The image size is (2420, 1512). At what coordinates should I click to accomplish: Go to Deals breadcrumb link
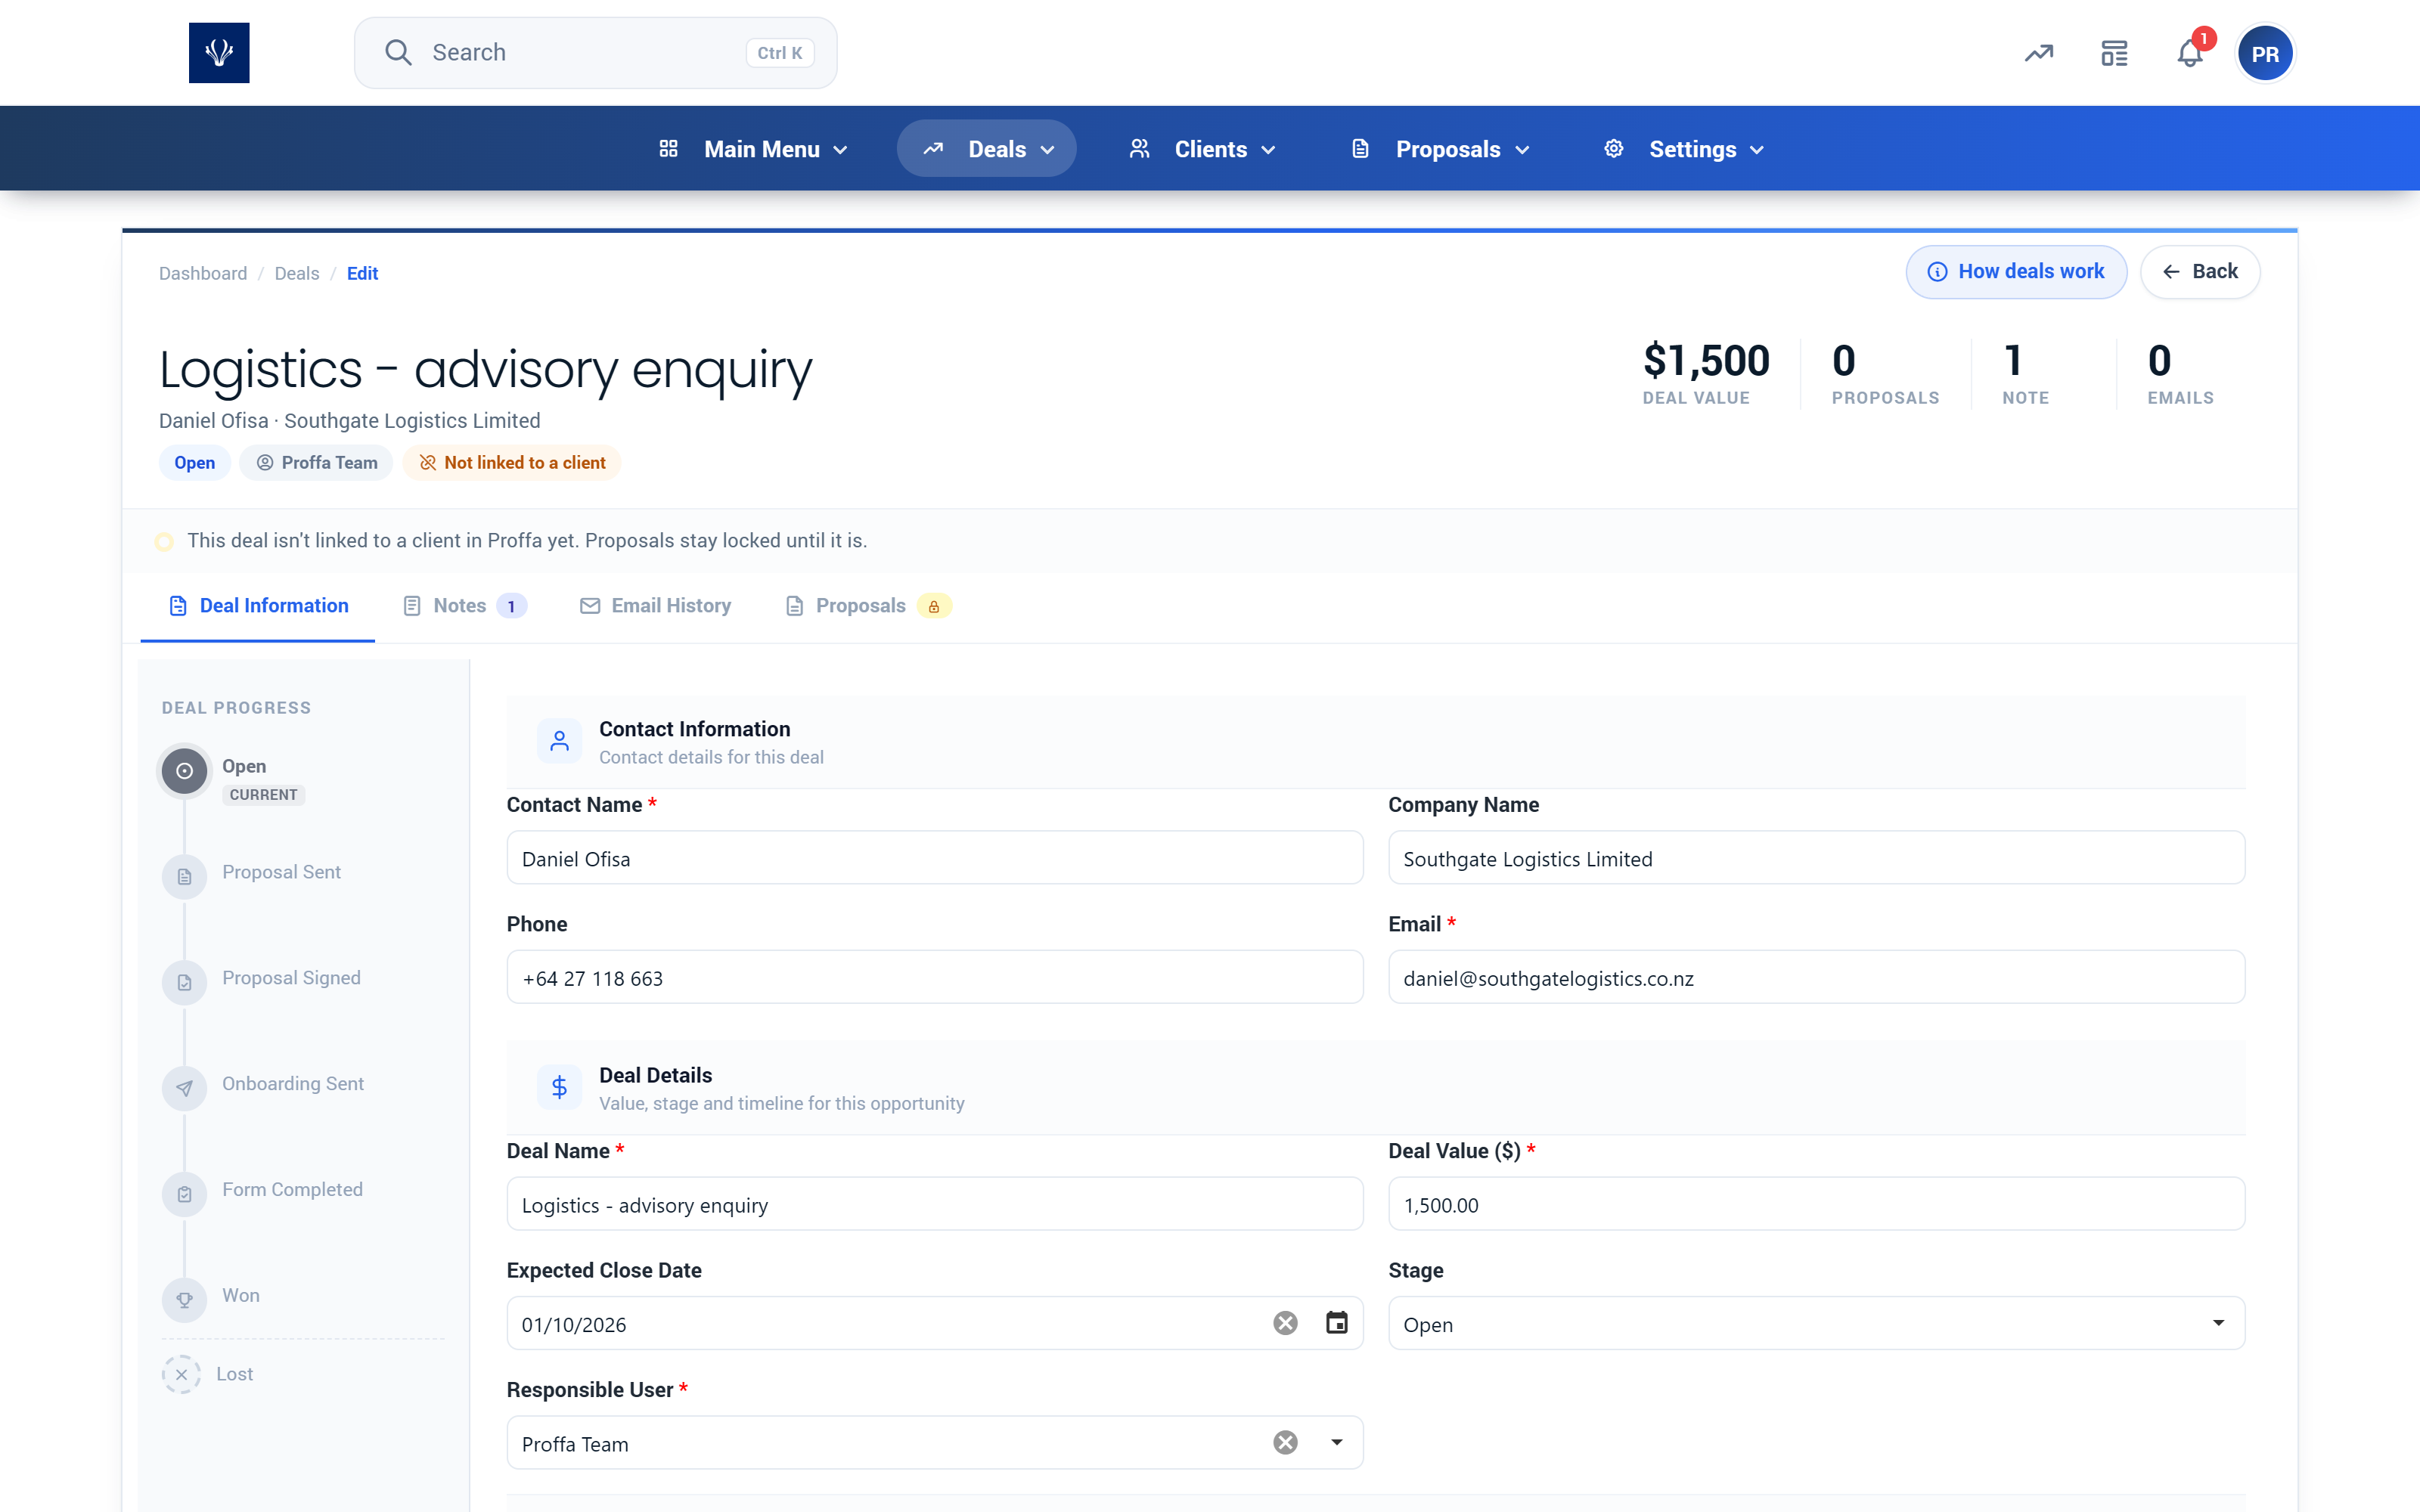coord(297,273)
